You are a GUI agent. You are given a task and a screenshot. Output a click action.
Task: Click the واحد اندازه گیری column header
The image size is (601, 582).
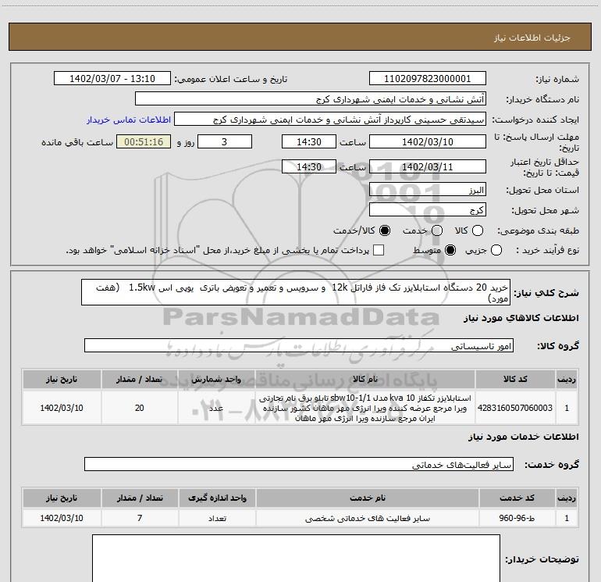(217, 498)
